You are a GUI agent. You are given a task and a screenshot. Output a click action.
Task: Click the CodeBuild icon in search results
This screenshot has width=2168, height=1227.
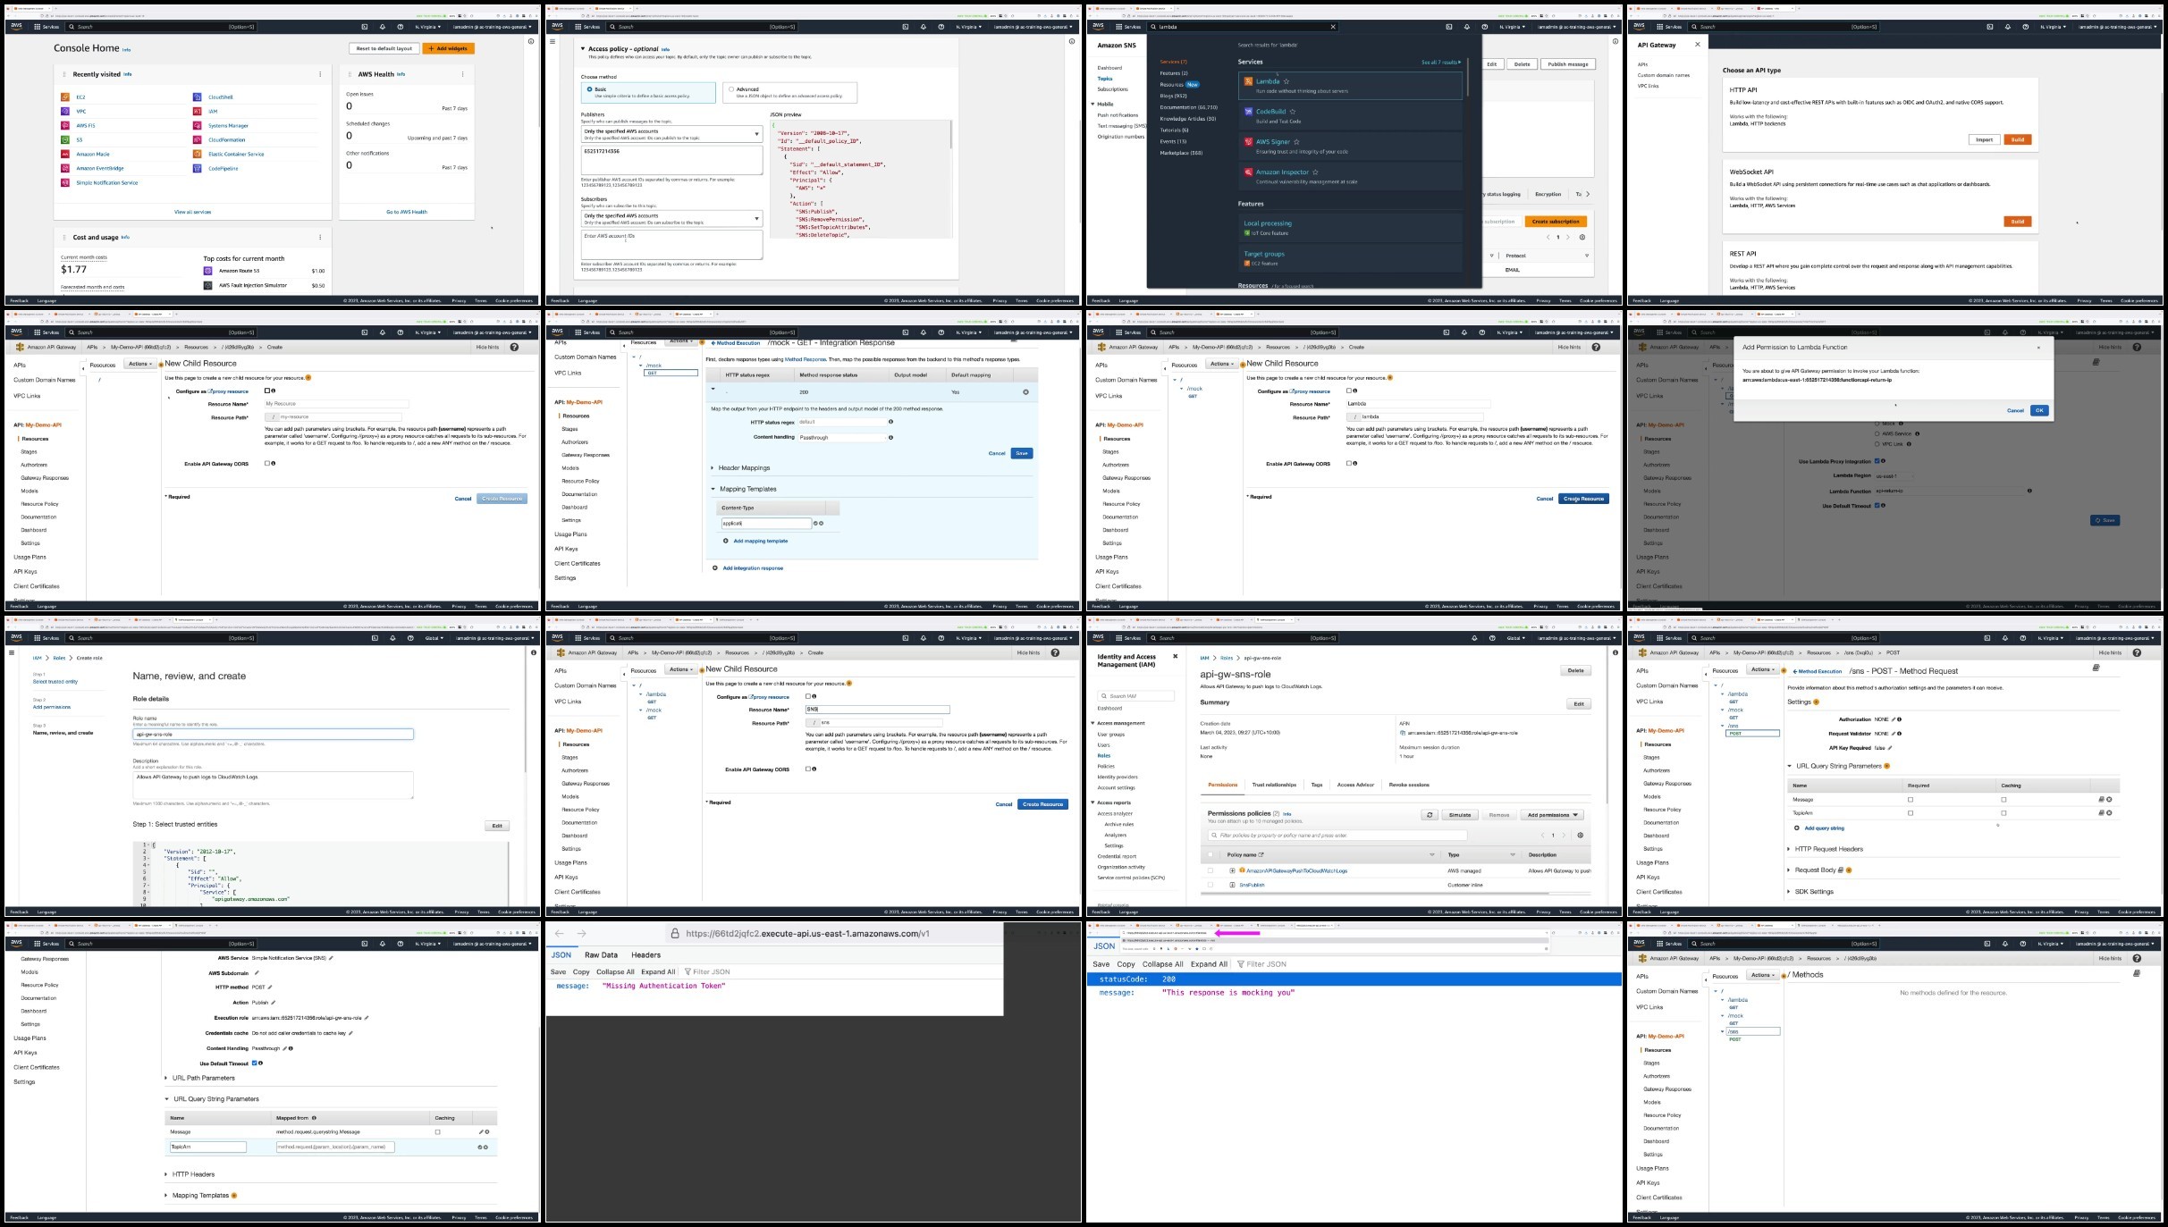[x=1249, y=112]
